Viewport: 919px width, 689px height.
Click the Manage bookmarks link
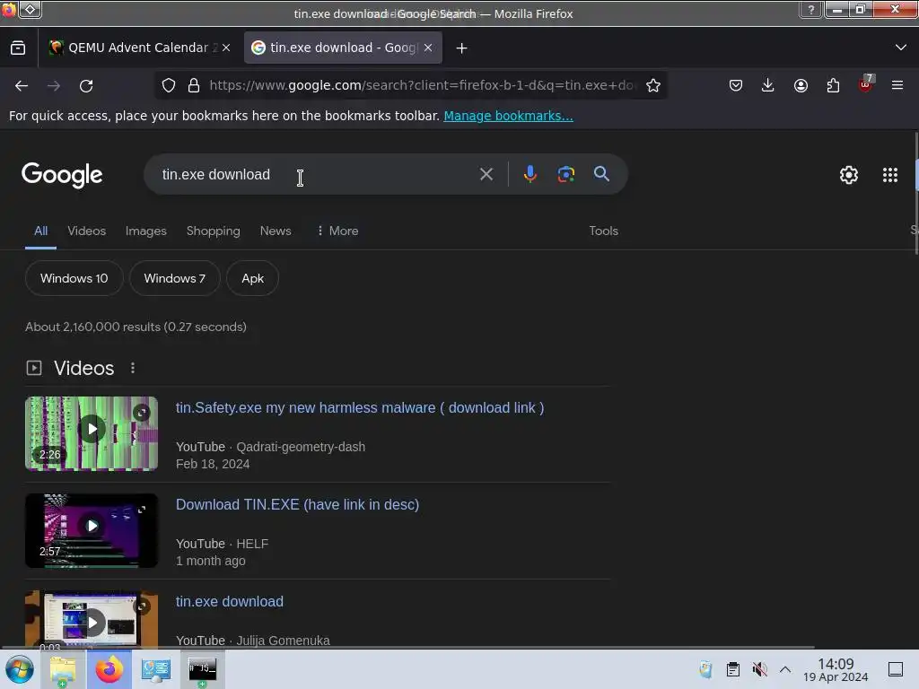tap(508, 116)
